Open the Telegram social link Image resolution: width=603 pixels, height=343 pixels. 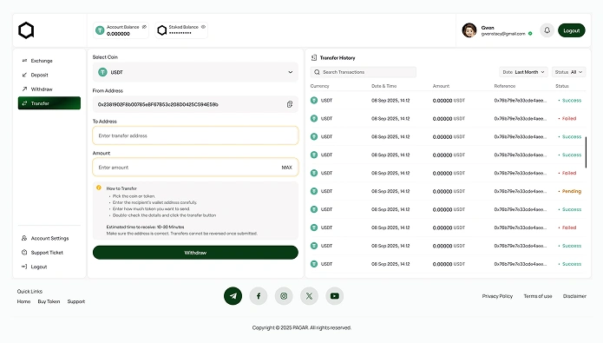click(x=233, y=296)
